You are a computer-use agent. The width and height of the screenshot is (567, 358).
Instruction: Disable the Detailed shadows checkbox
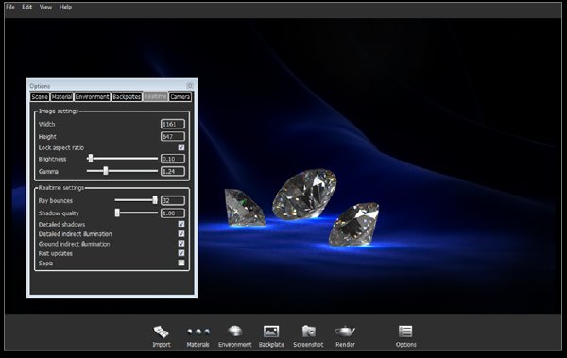[181, 224]
